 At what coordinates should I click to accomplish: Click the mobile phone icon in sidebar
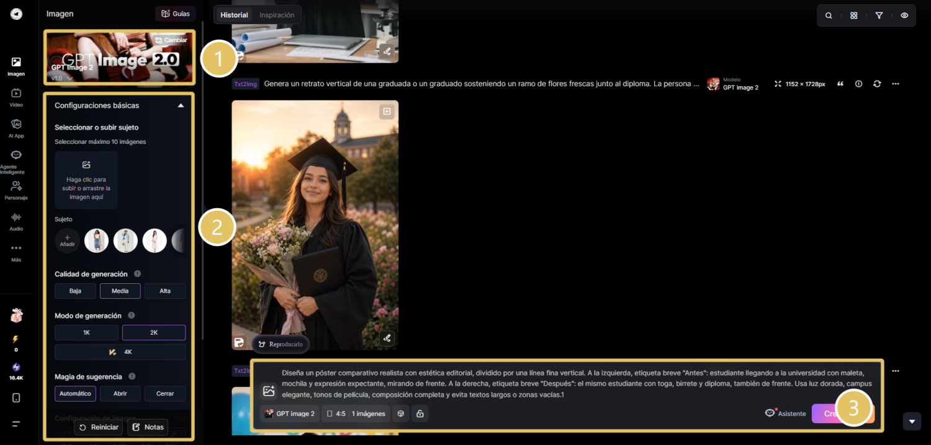pos(16,398)
